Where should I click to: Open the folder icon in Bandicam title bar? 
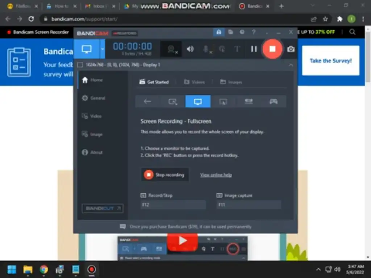coord(230,32)
